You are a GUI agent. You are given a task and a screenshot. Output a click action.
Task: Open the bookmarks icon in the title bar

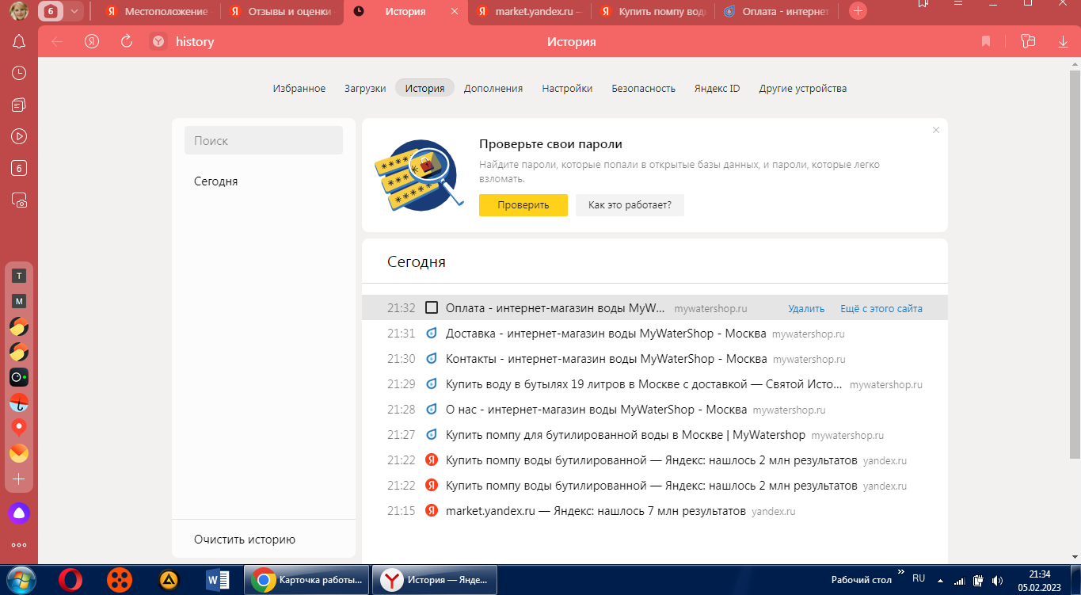pos(923,4)
